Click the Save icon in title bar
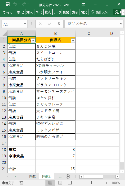The height and width of the screenshot is (186, 125). 8,4
